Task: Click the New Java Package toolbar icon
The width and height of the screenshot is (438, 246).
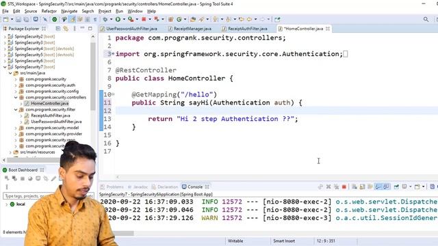Action: [170, 19]
